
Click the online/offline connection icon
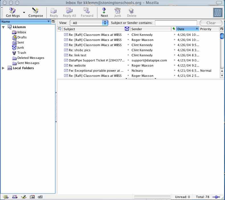click(x=216, y=197)
